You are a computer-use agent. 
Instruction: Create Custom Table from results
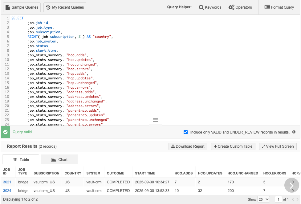(x=233, y=146)
